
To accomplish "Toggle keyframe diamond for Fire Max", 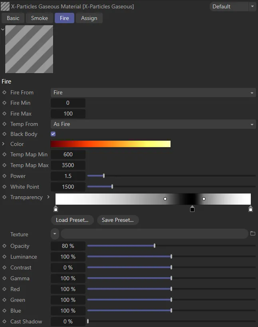I will pos(4,114).
